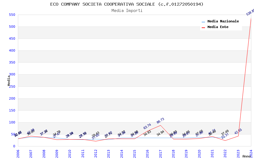Click the 42.55 data label for 2023
254x164 pixels.
(x=238, y=131)
